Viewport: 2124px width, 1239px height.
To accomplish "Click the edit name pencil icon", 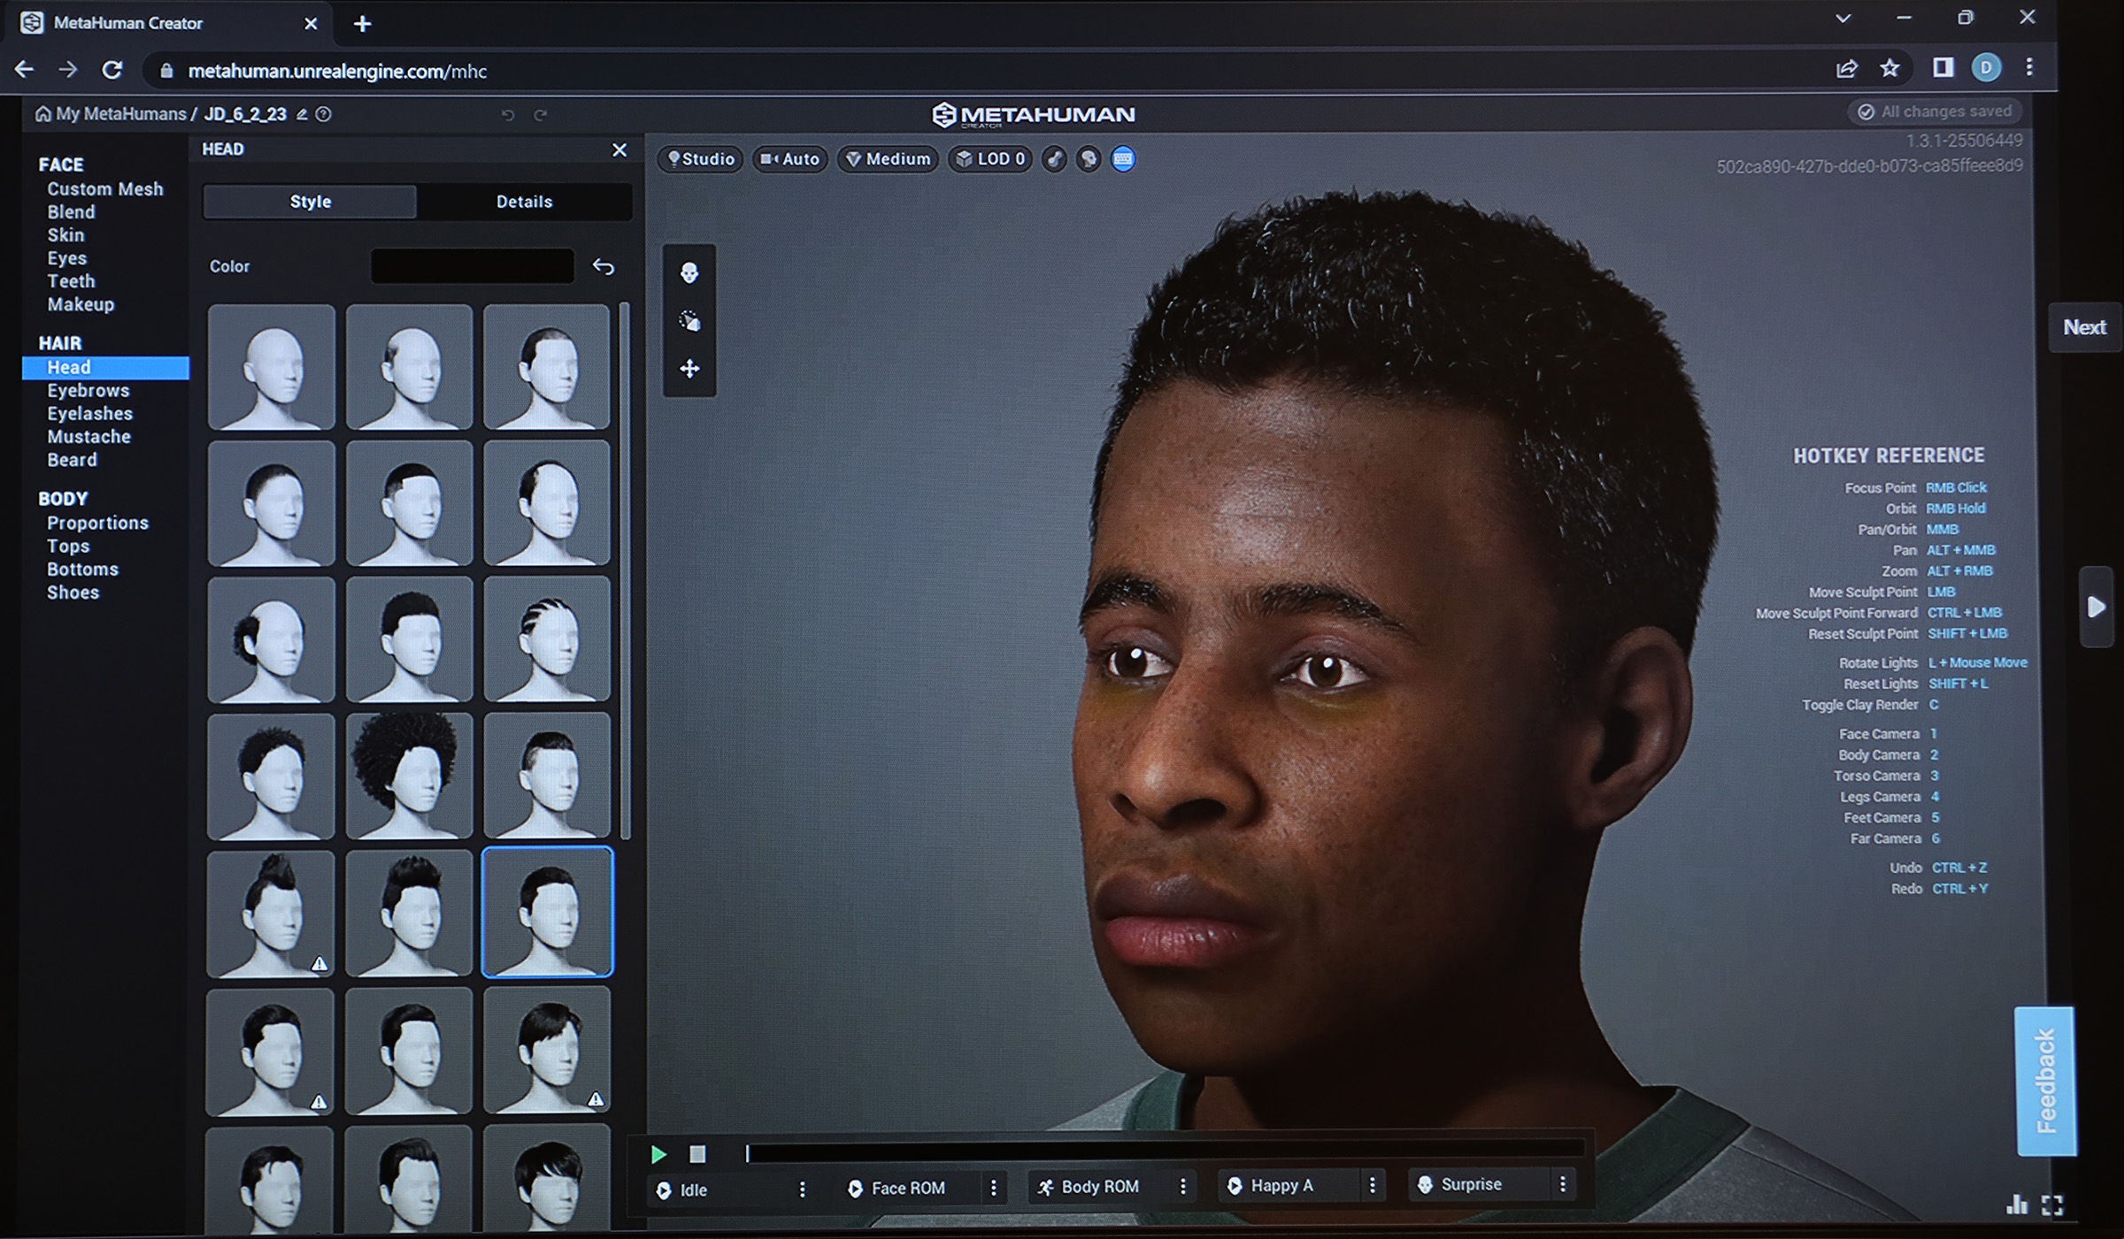I will tap(302, 114).
